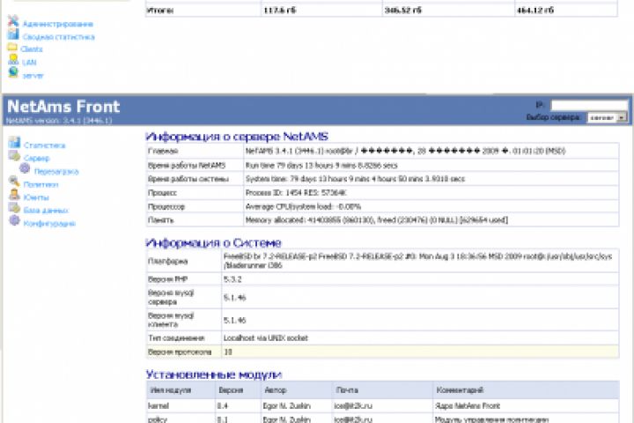Click the server globe icon

(13, 72)
